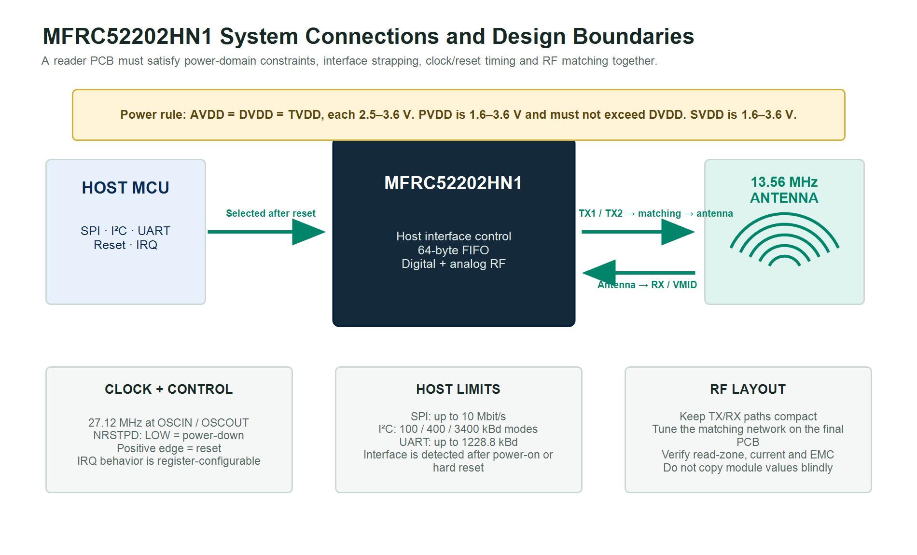Select the title 'MFRC52202HN1 System Connections and Design Boundaries'
The width and height of the screenshot is (917, 555).
pyautogui.click(x=368, y=36)
